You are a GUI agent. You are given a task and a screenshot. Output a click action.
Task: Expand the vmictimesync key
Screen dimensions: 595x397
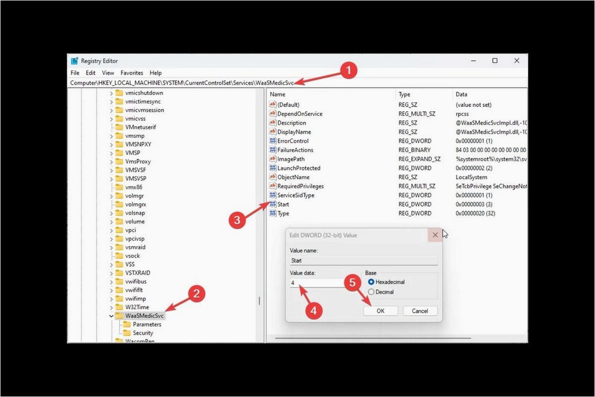111,102
